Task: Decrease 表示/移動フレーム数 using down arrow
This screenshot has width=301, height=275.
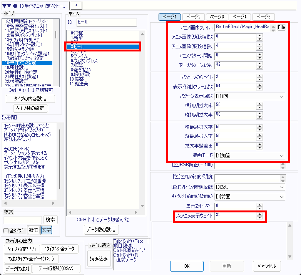Action: click(x=259, y=88)
